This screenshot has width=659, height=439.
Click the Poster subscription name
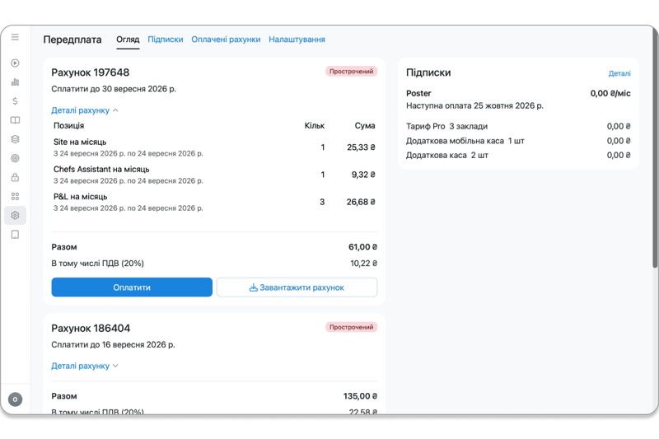tap(418, 93)
